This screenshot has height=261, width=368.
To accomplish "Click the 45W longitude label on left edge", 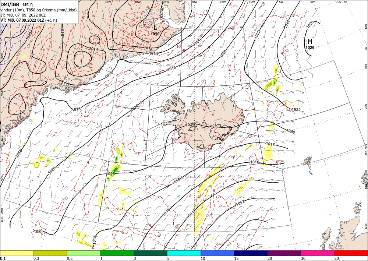I will point(1,93).
